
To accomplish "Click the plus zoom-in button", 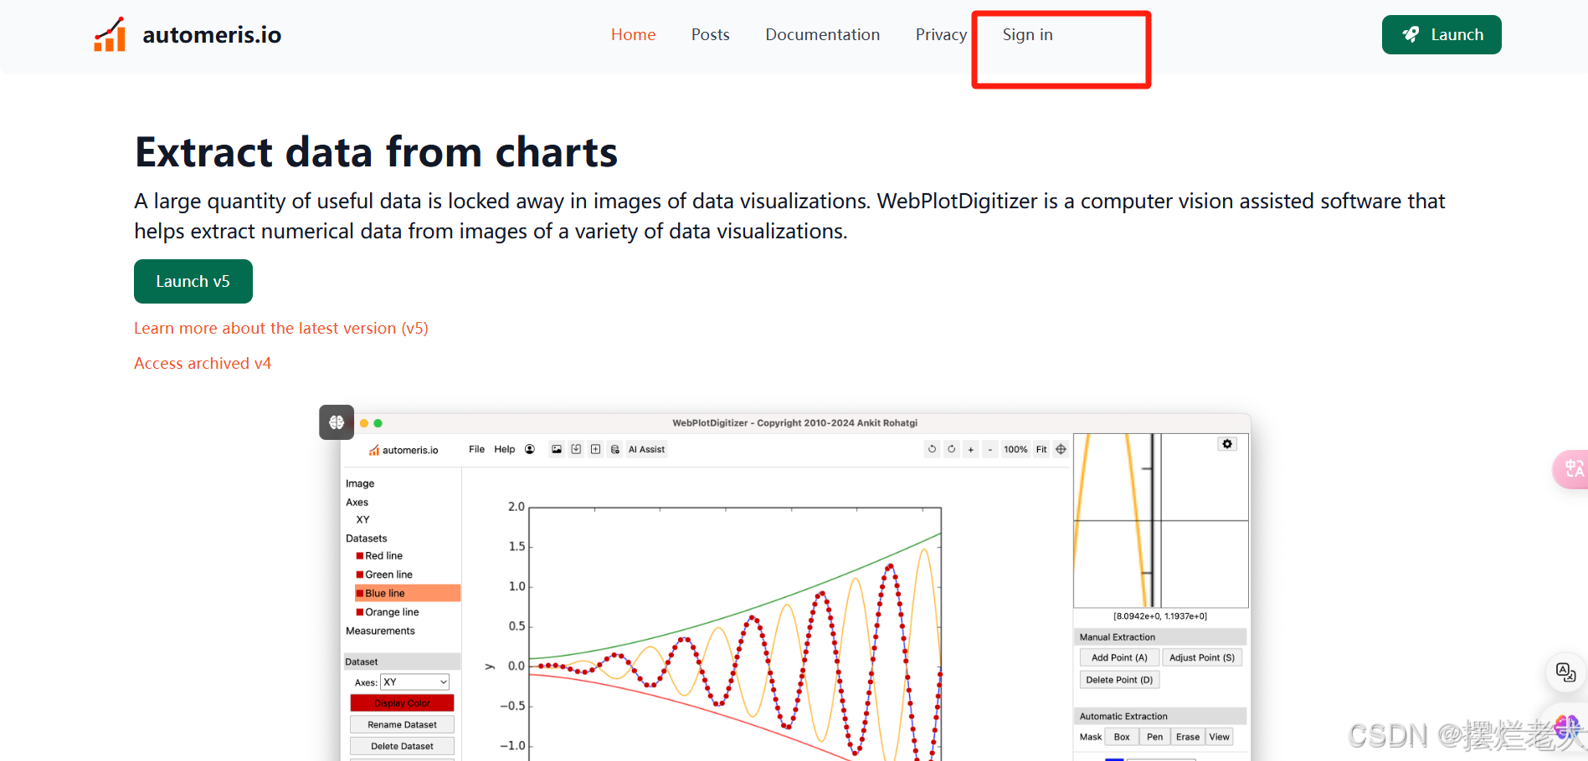I will [971, 449].
